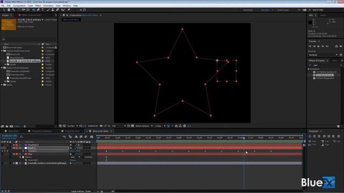Screen dimensions: 344x193
Task: Toggle visibility of the metallic gold jpg layer
Action: click(2, 163)
